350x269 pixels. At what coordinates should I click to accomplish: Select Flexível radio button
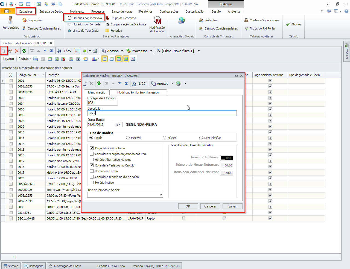click(x=128, y=138)
